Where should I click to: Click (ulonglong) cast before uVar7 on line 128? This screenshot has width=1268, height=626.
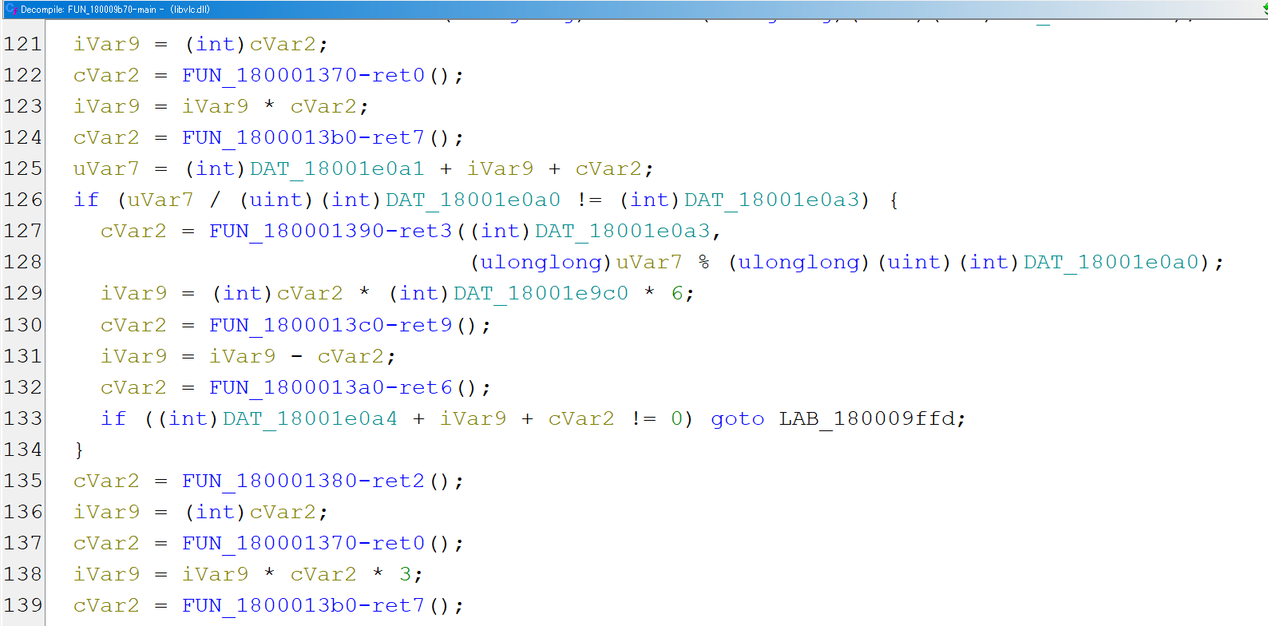541,262
